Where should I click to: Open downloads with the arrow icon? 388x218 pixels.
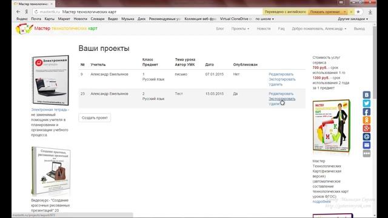[370, 12]
